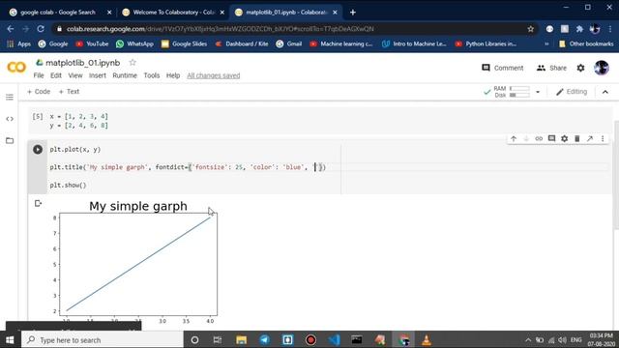Collapse the header with the chevron
The image size is (619, 348).
(x=604, y=92)
